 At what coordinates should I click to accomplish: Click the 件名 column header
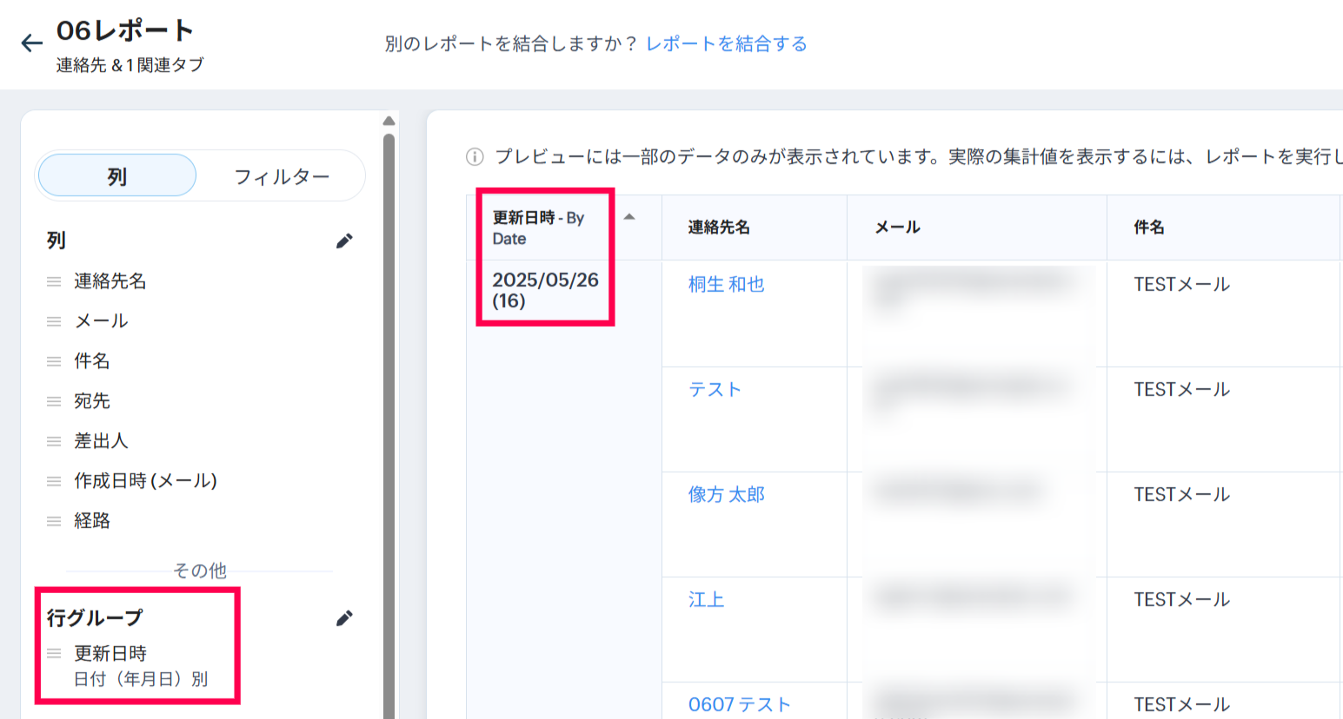point(1148,228)
